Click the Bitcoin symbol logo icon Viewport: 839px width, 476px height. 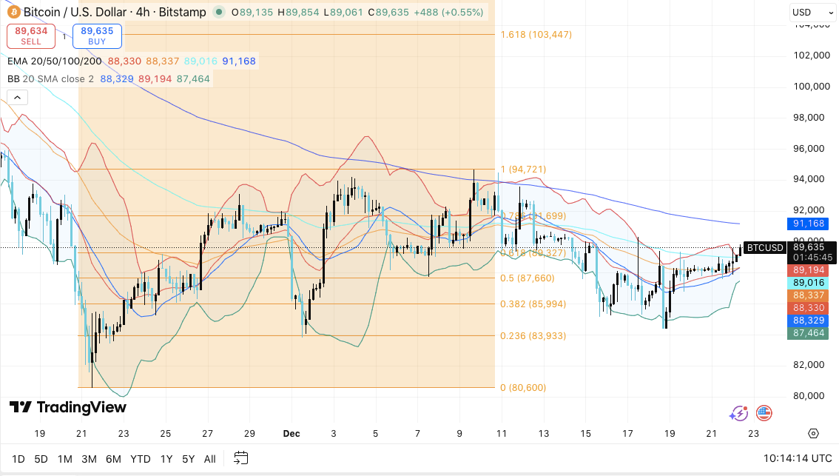(13, 13)
